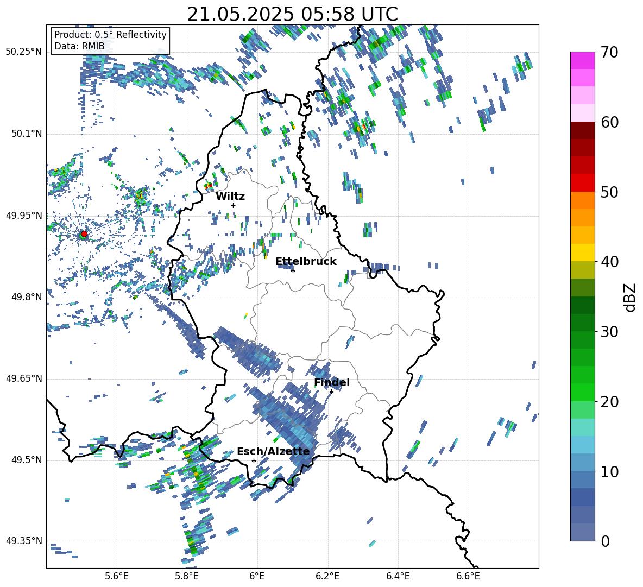This screenshot has width=643, height=587.
Task: Select the Esch/Alzette city label
Action: pos(273,451)
